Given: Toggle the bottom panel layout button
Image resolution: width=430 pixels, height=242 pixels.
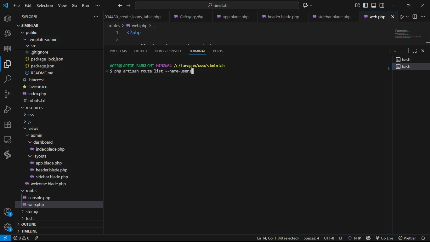Looking at the screenshot, I should 374,5.
